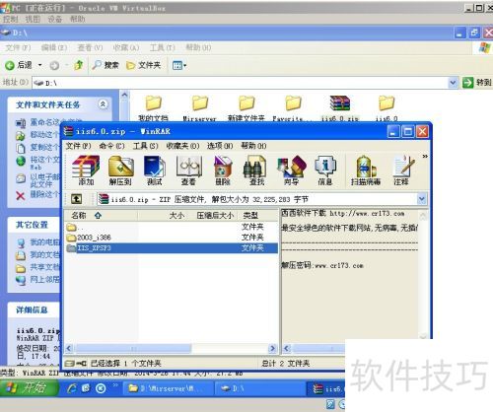The height and width of the screenshot is (412, 493).
Task: Click the Scan Virus (扫描病毒) icon
Action: 366,171
